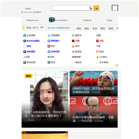Click the 游戏电竞 trophy icon

(25, 63)
